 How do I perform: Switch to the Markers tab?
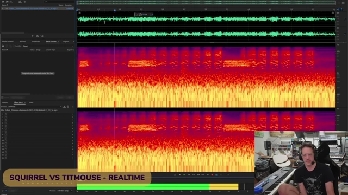tap(23, 41)
